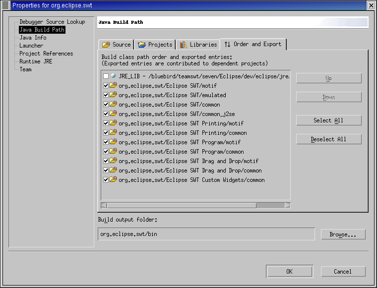Click the JRE_LIB library globe icon

click(113, 76)
